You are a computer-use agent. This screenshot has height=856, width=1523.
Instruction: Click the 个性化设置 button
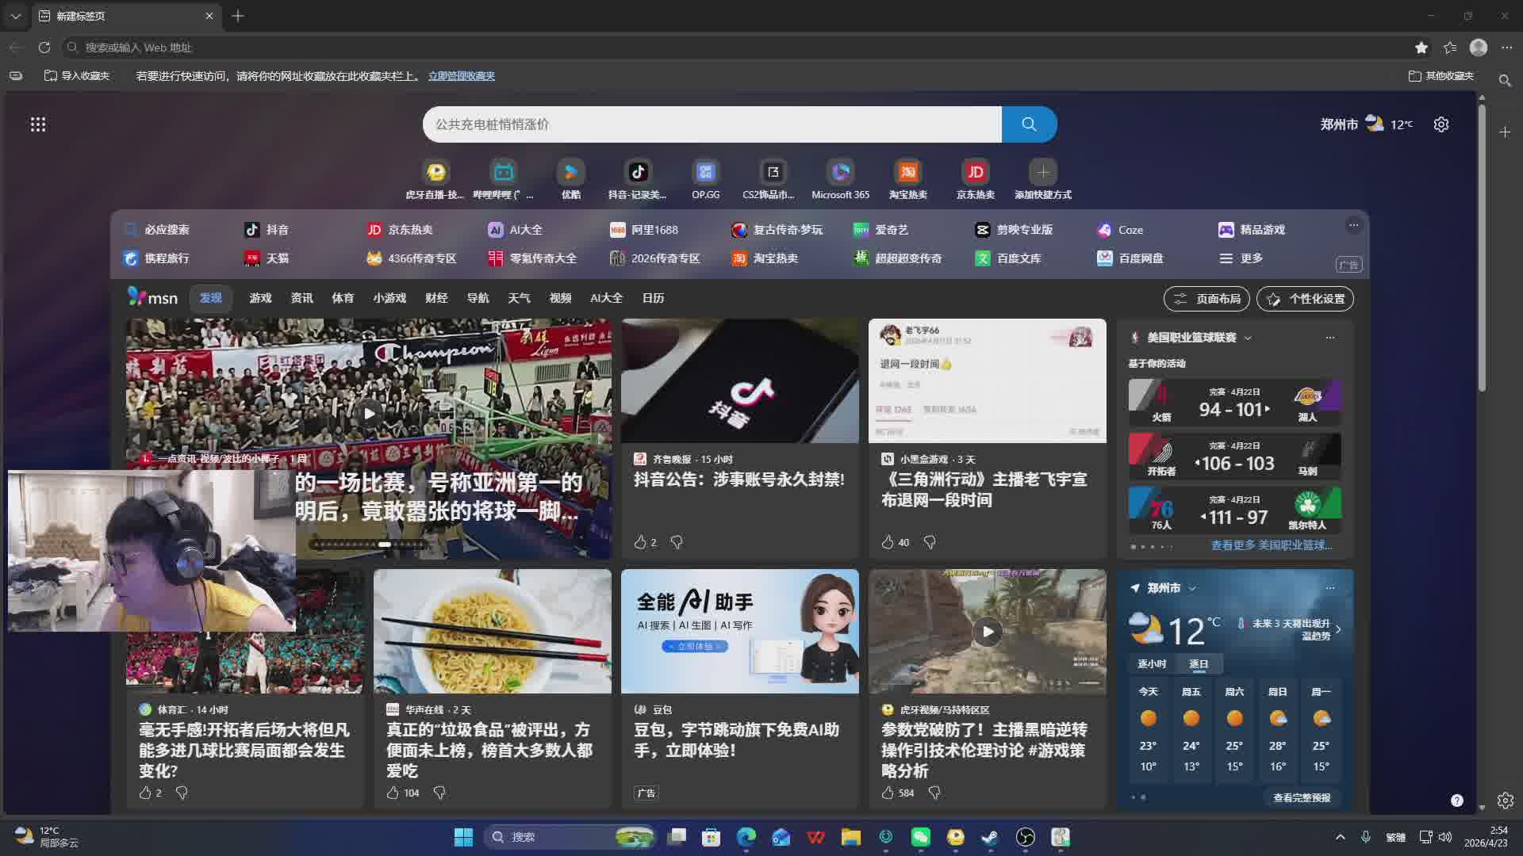click(x=1305, y=299)
